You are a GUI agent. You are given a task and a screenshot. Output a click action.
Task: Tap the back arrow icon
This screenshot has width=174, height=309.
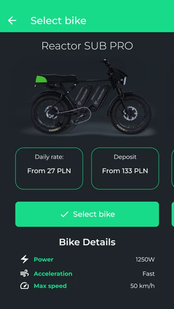point(12,21)
